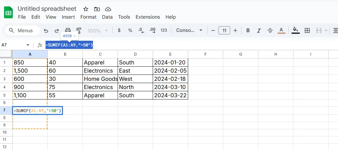The height and width of the screenshot is (150, 338).
Task: Click the move to folder icon
Action: point(97,9)
